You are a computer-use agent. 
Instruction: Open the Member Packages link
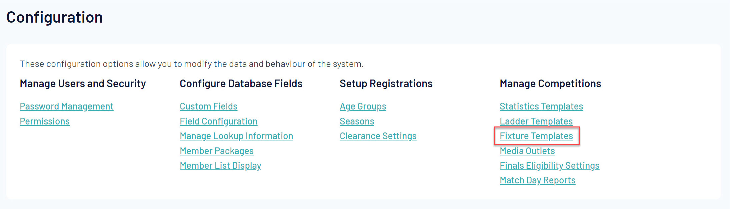coord(216,151)
